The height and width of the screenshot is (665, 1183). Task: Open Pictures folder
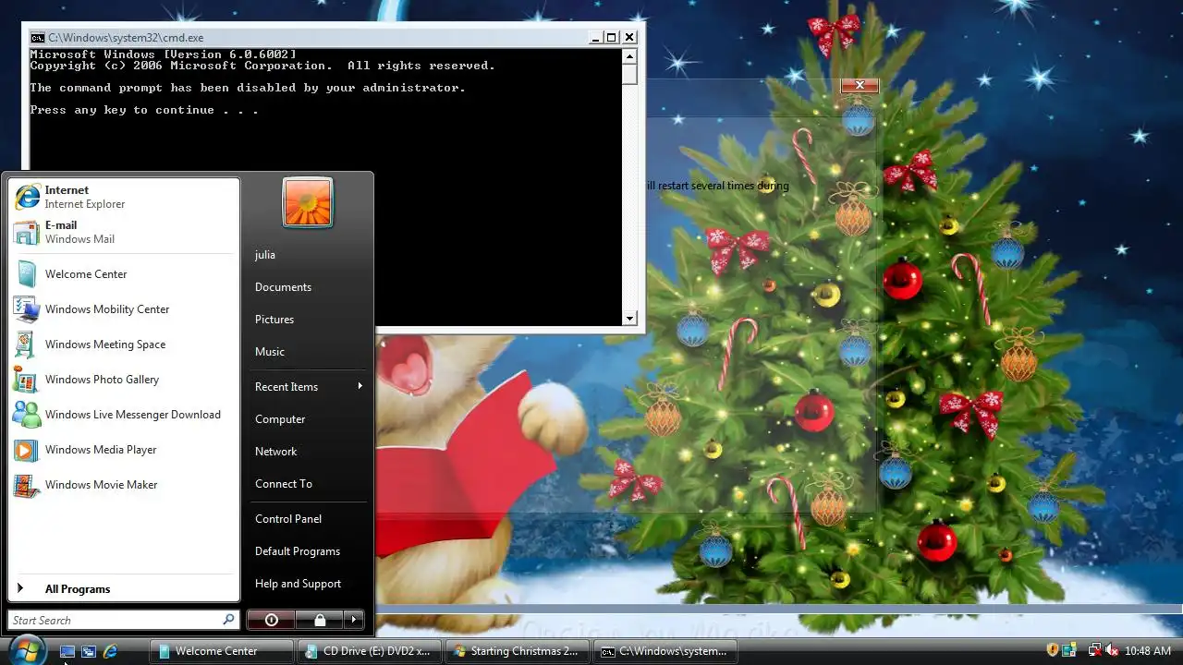308,320
